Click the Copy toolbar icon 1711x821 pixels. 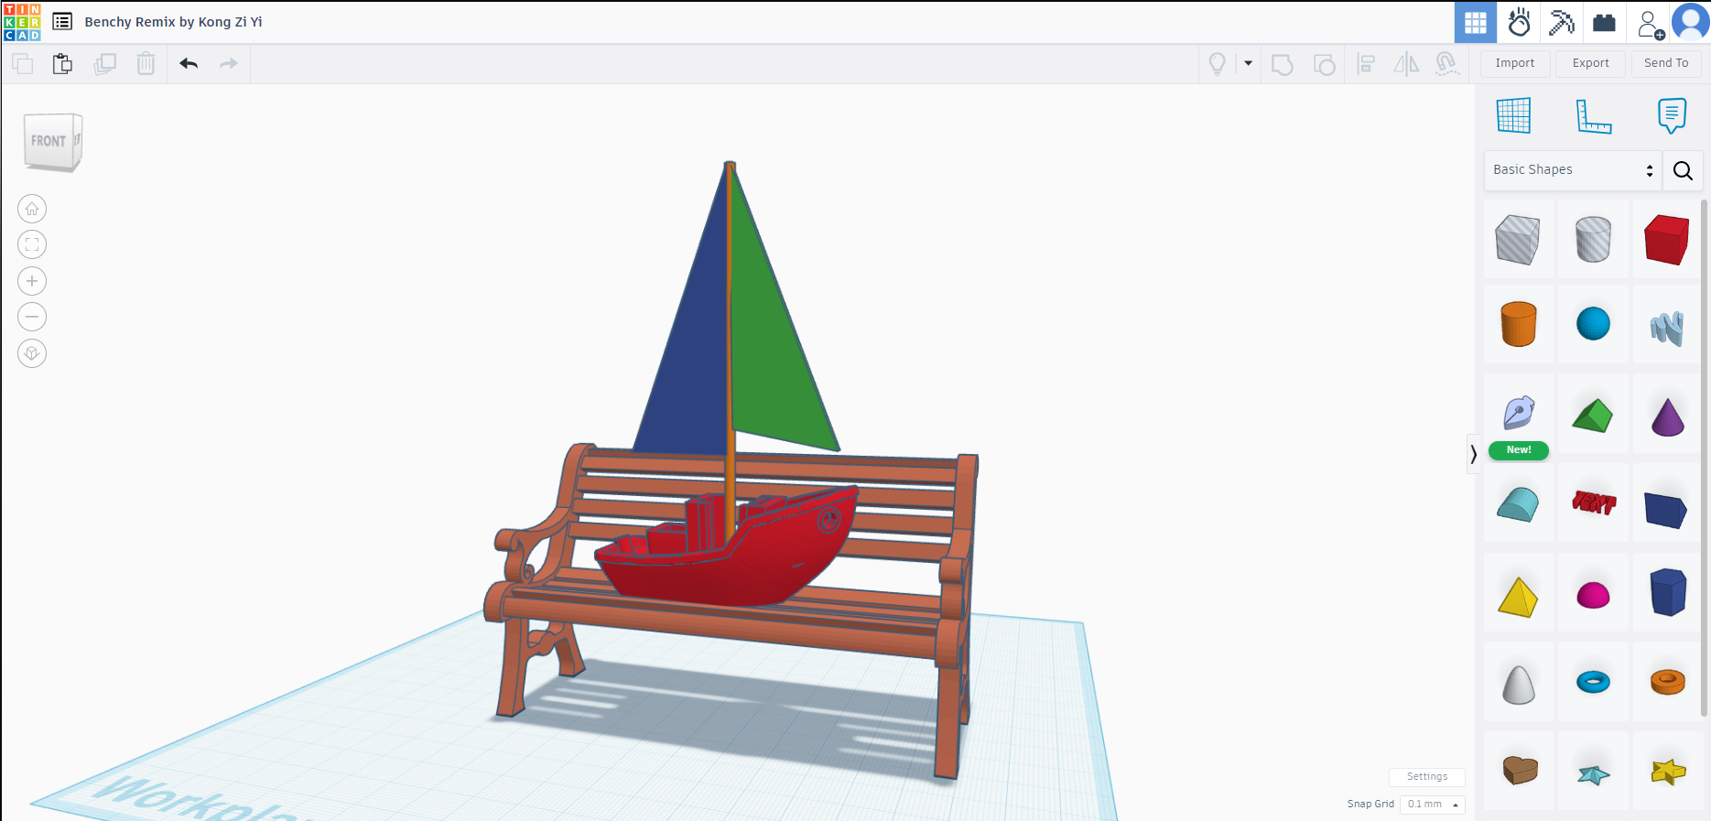click(23, 64)
